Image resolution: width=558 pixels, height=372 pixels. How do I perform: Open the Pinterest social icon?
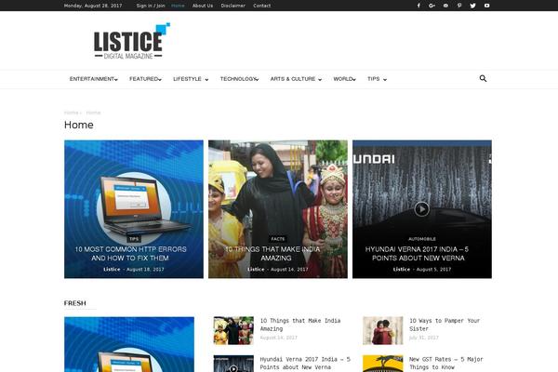(459, 6)
